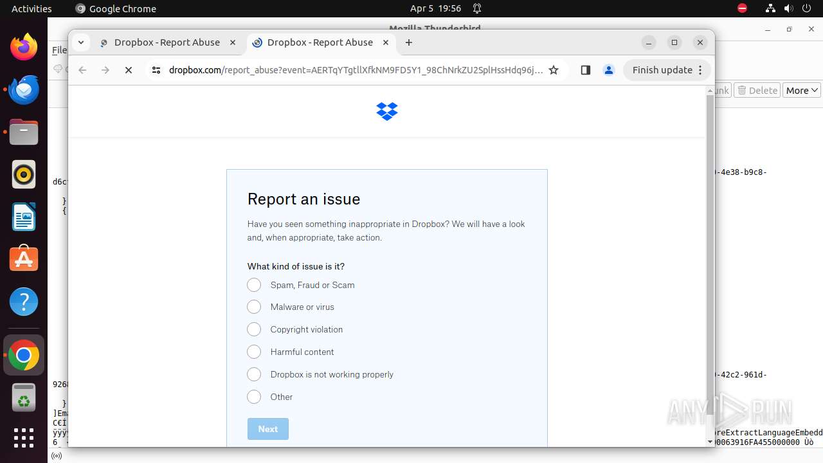
Task: Open LibreOffice Writer from the dock
Action: click(x=24, y=217)
